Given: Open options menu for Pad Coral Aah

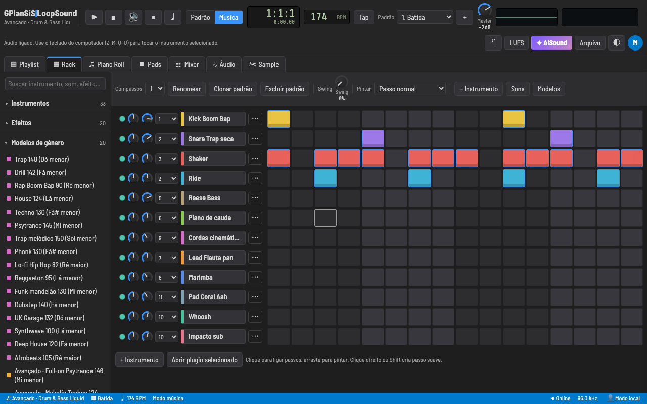Looking at the screenshot, I should click(255, 297).
